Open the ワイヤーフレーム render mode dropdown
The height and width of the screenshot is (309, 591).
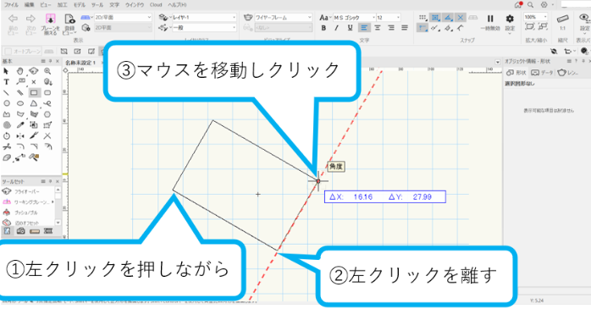pos(284,17)
